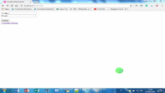Close the localhost/teste.html tab
The width and height of the screenshot is (165, 93).
pos(30,2)
